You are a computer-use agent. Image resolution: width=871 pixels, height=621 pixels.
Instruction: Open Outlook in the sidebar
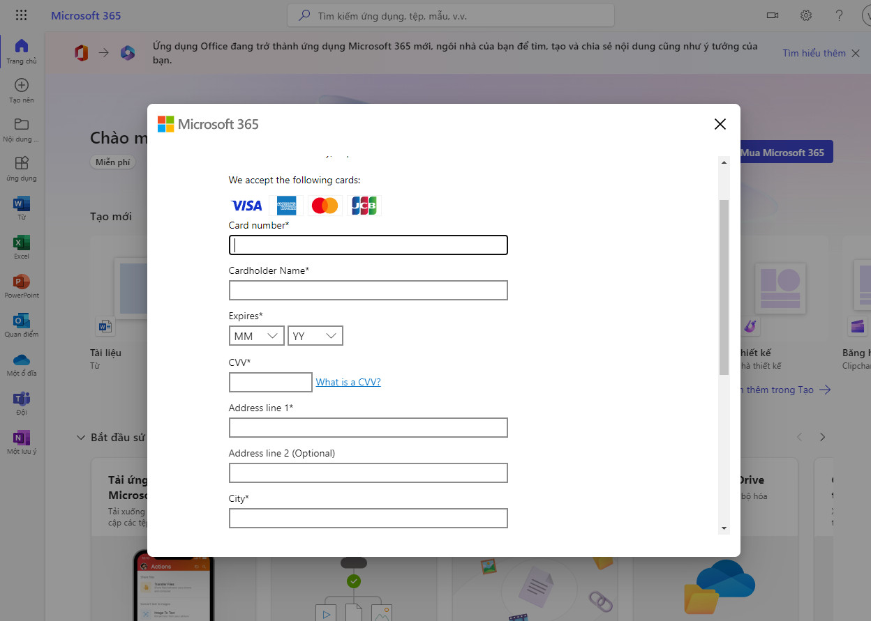(22, 321)
